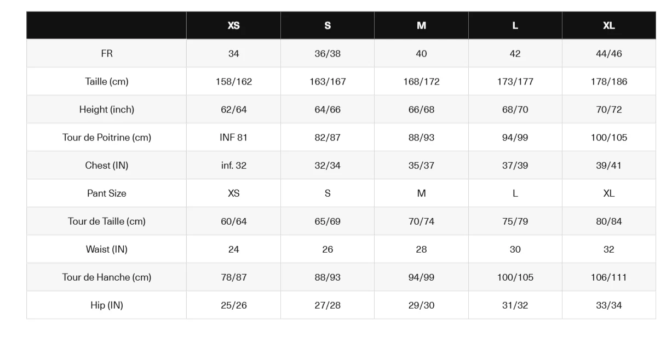Select the S size column header

pyautogui.click(x=328, y=26)
